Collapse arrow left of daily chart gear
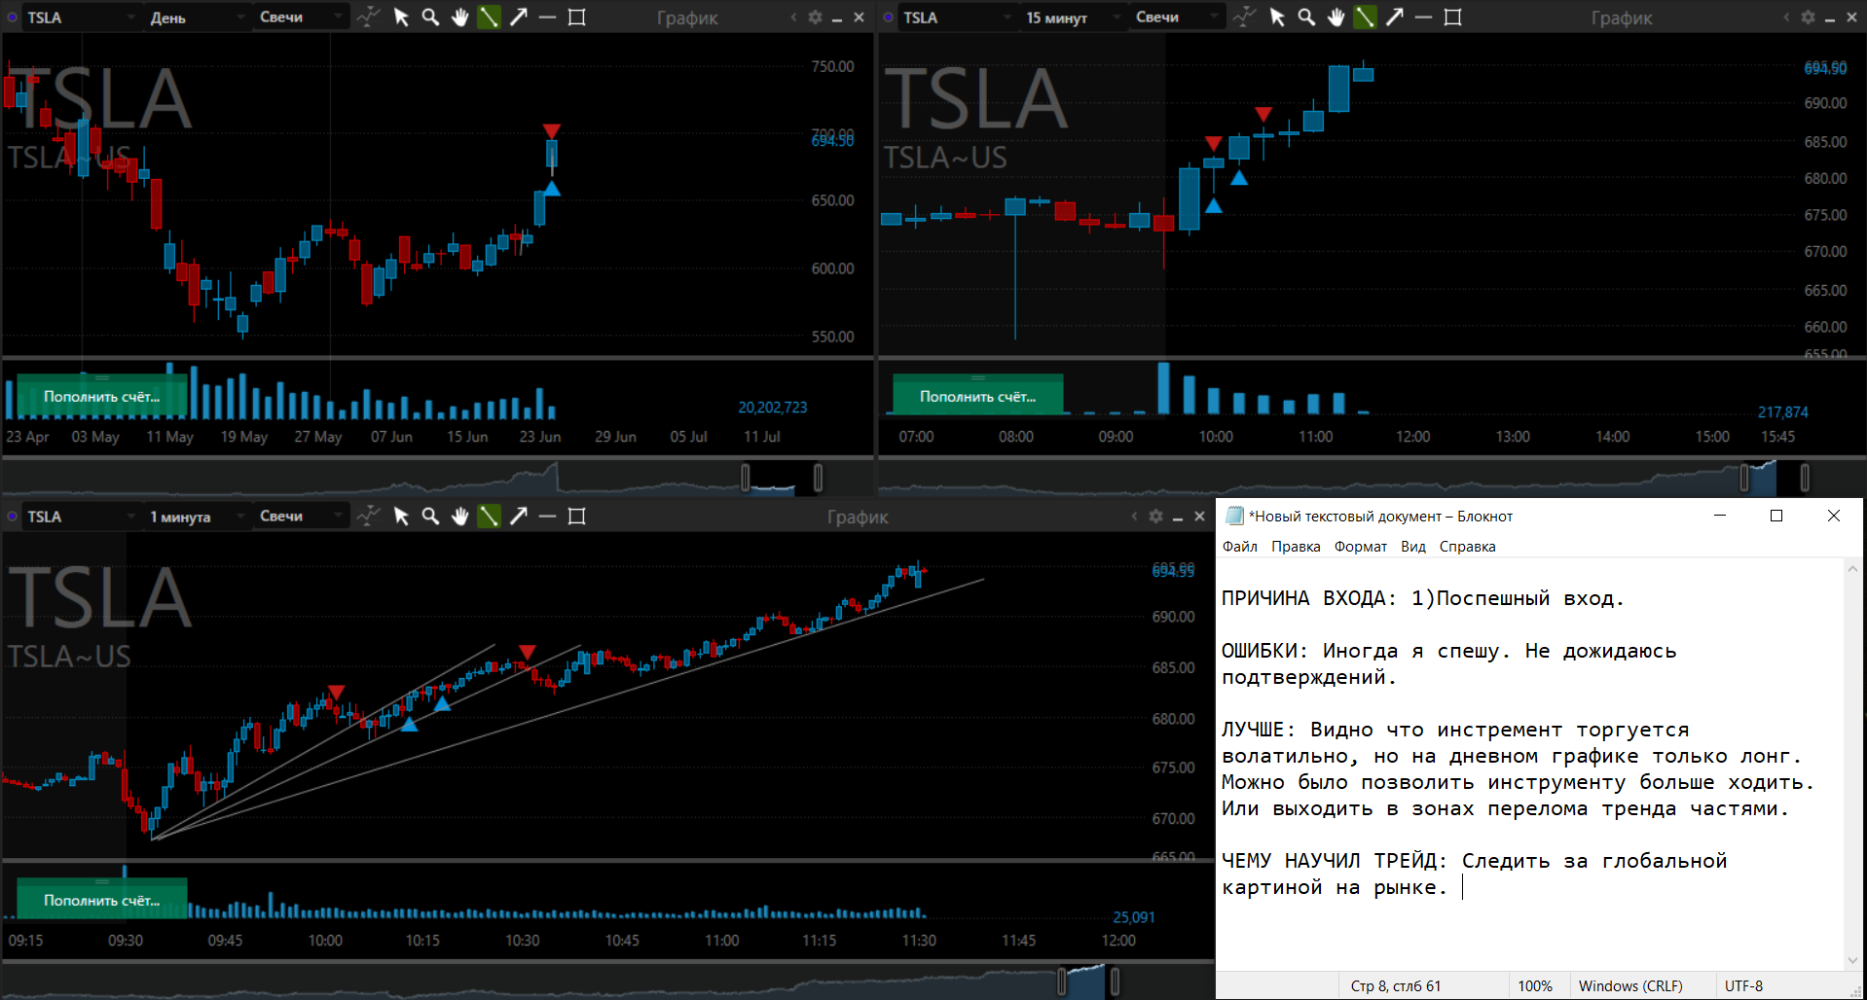This screenshot has width=1867, height=1000. point(793,17)
